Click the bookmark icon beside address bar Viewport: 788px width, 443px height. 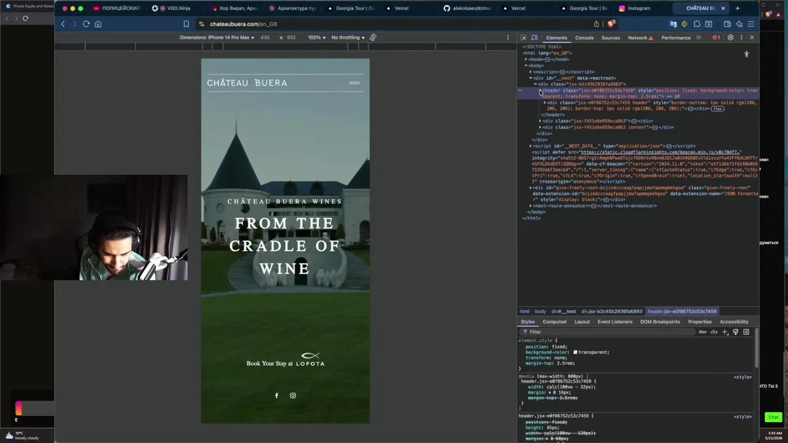tap(186, 24)
